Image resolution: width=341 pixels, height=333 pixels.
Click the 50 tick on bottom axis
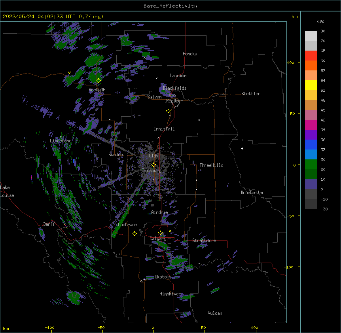(203, 327)
